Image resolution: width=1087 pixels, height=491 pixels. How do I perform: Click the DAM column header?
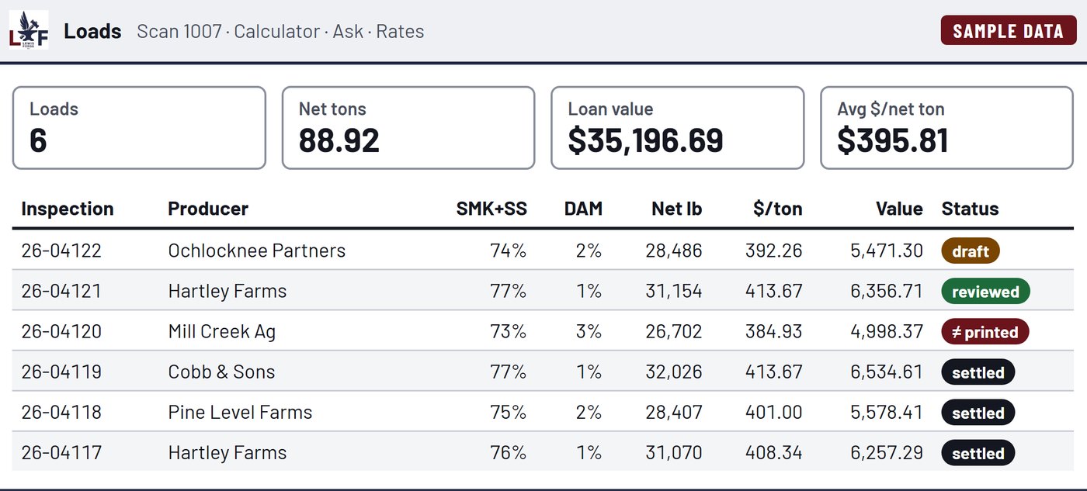(583, 209)
